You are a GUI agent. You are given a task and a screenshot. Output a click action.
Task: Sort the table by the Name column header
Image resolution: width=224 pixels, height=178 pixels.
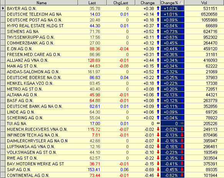41,3
